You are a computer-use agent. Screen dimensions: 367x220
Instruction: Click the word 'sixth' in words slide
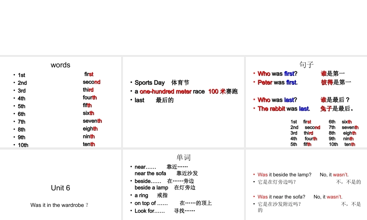[x=88, y=113]
